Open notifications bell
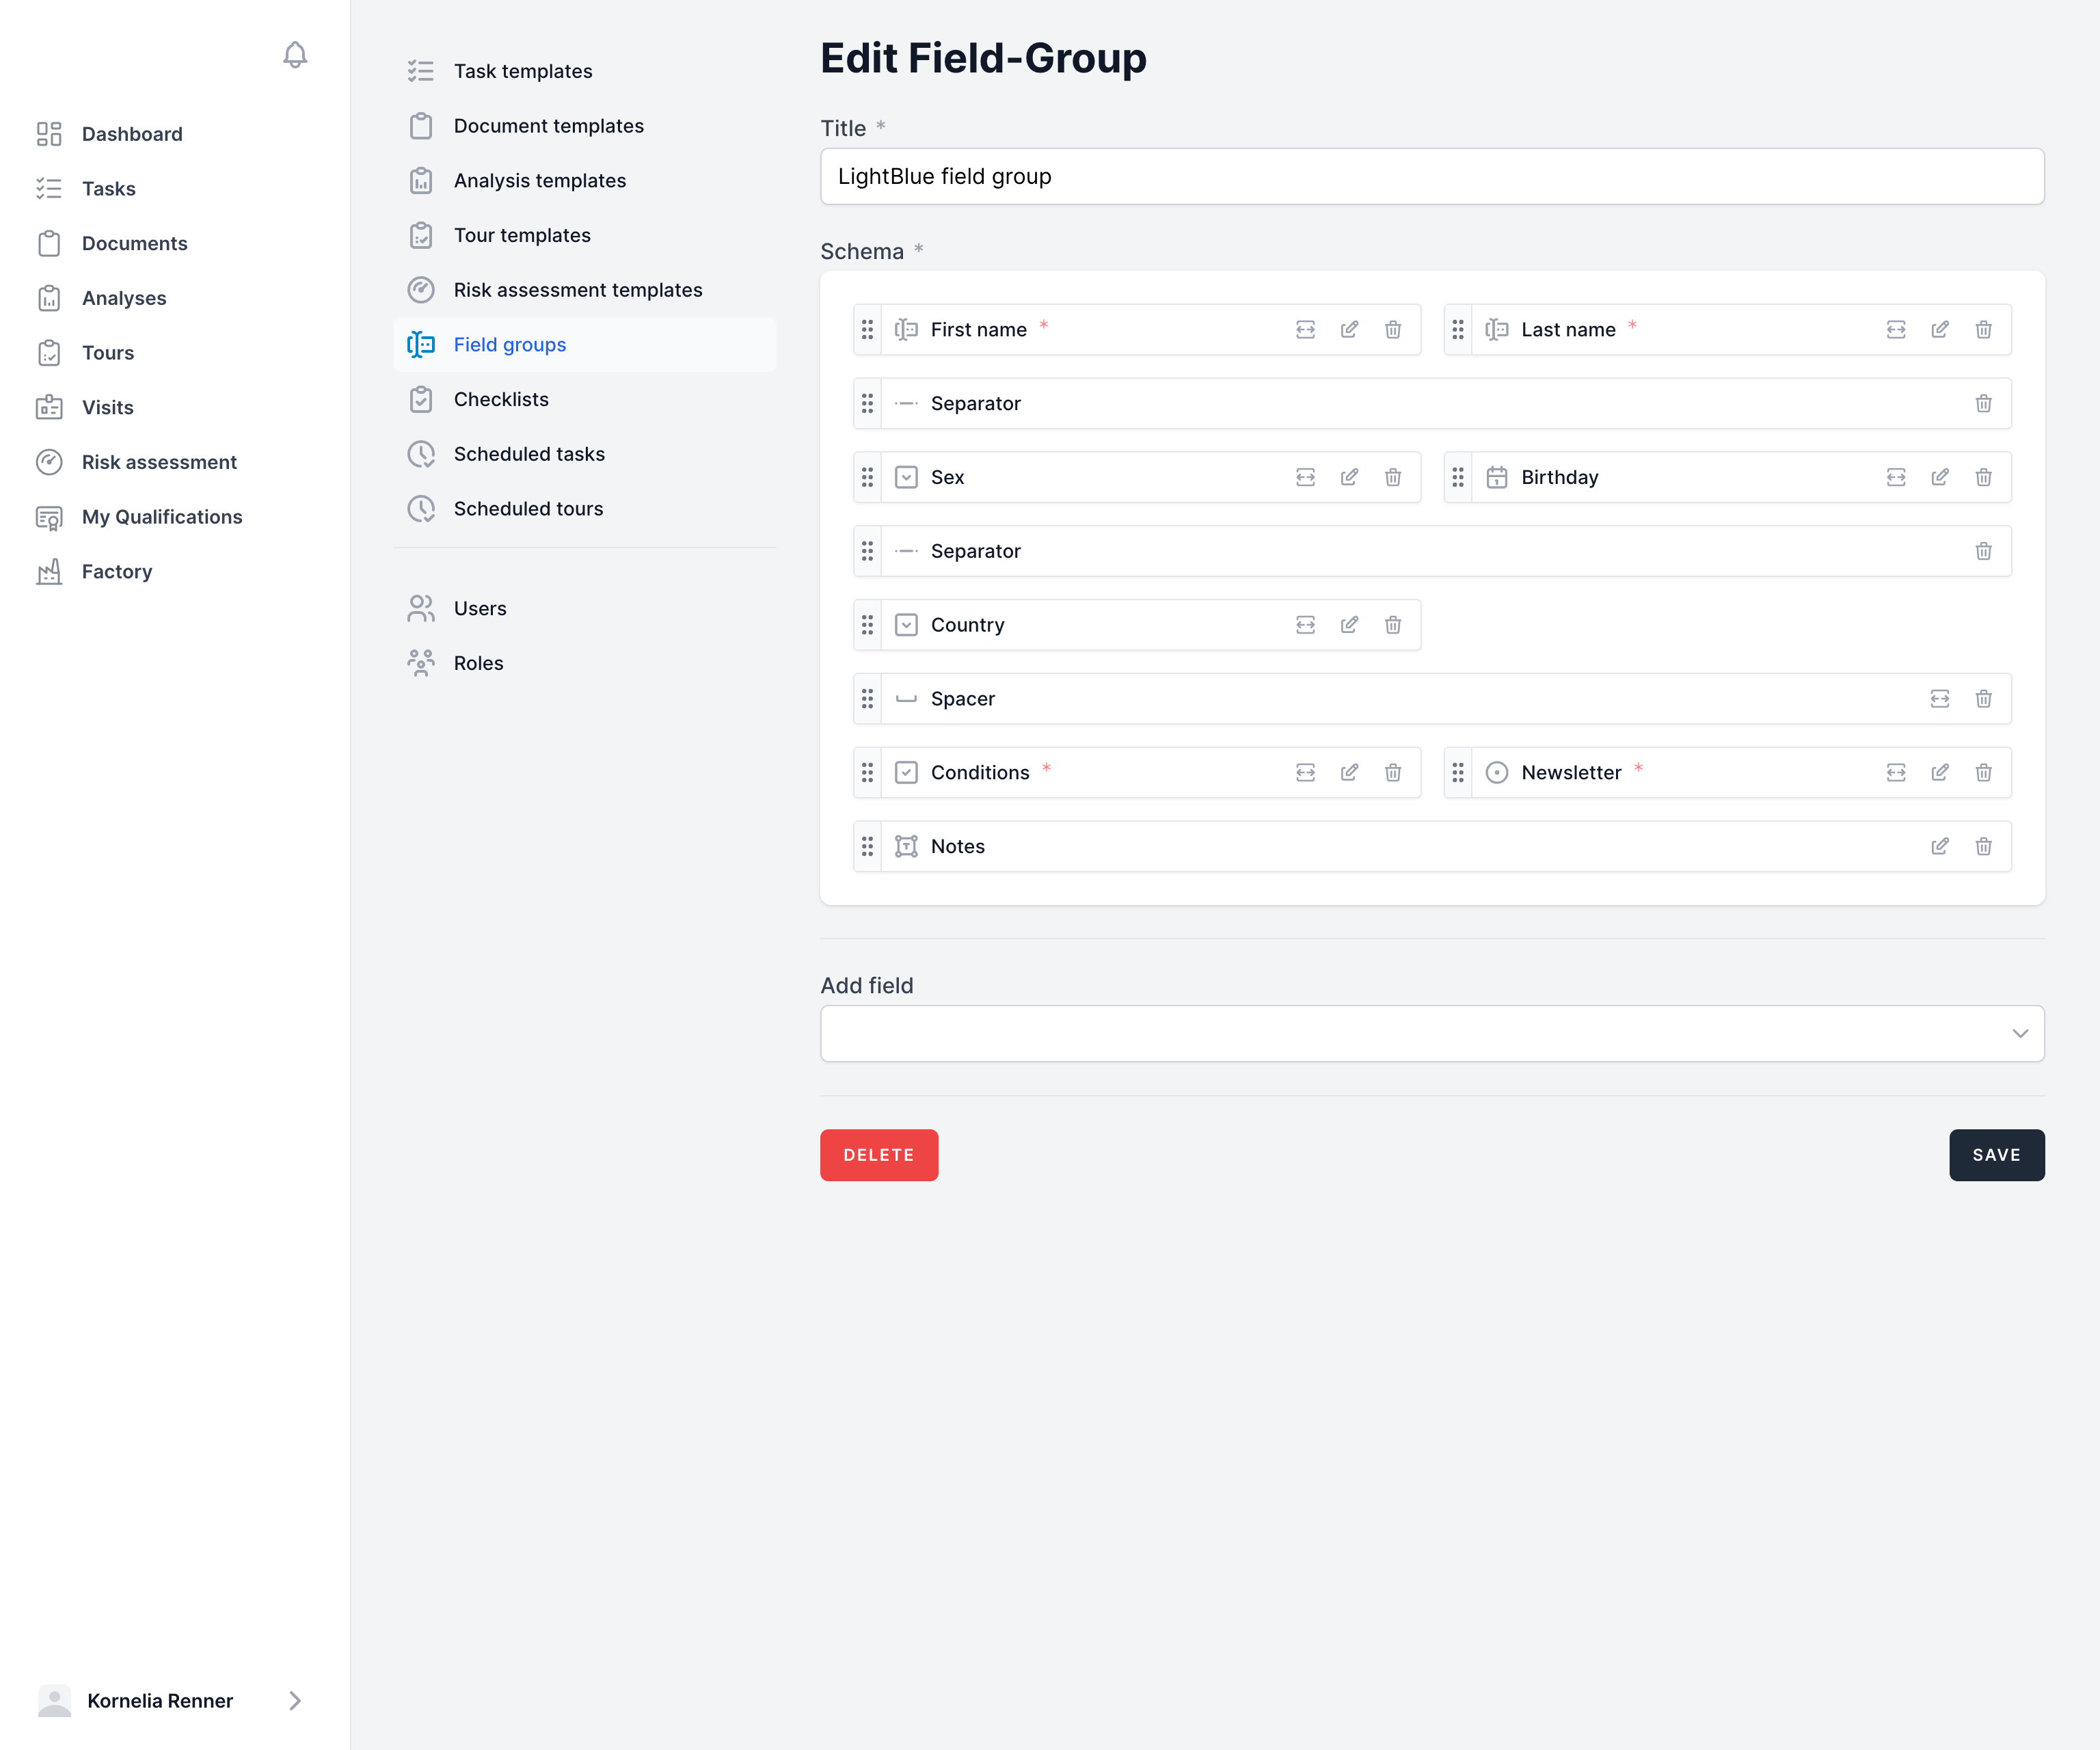 [295, 55]
